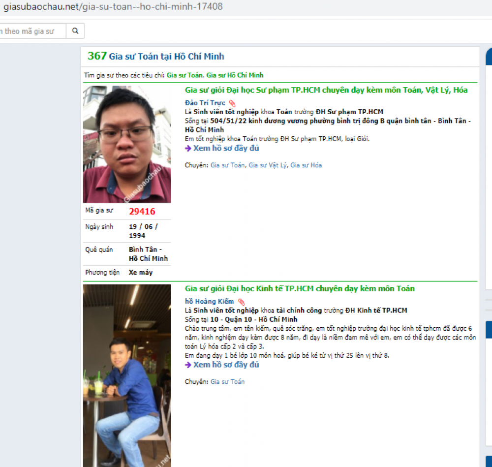492x467 pixels.
Task: Select 'Gia sư Vật Lý' specialty link
Action: 268,165
